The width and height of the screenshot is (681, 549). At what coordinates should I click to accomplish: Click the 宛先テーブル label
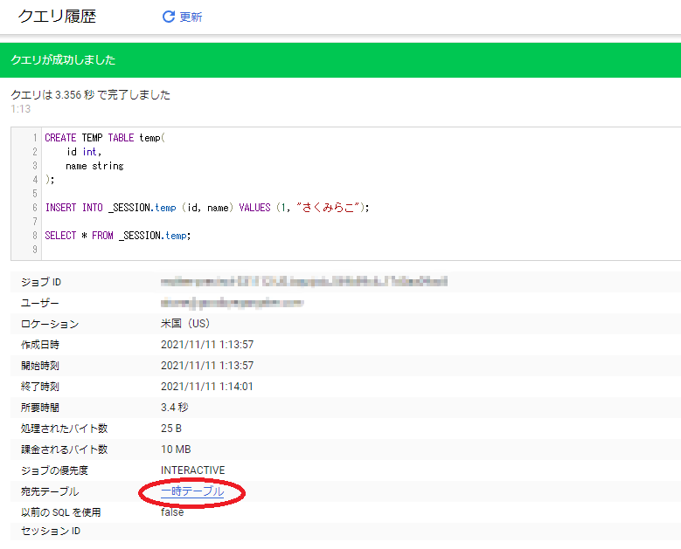coord(50,491)
